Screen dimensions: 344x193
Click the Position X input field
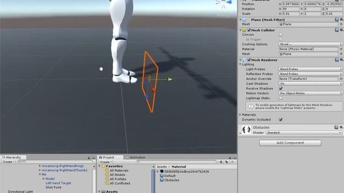click(291, 4)
